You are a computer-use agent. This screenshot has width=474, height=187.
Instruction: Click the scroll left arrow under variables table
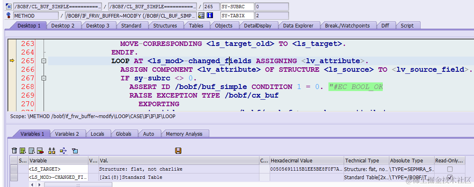(32, 184)
